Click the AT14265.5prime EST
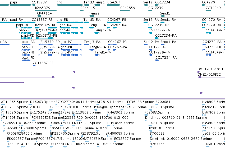 click(3, 105)
